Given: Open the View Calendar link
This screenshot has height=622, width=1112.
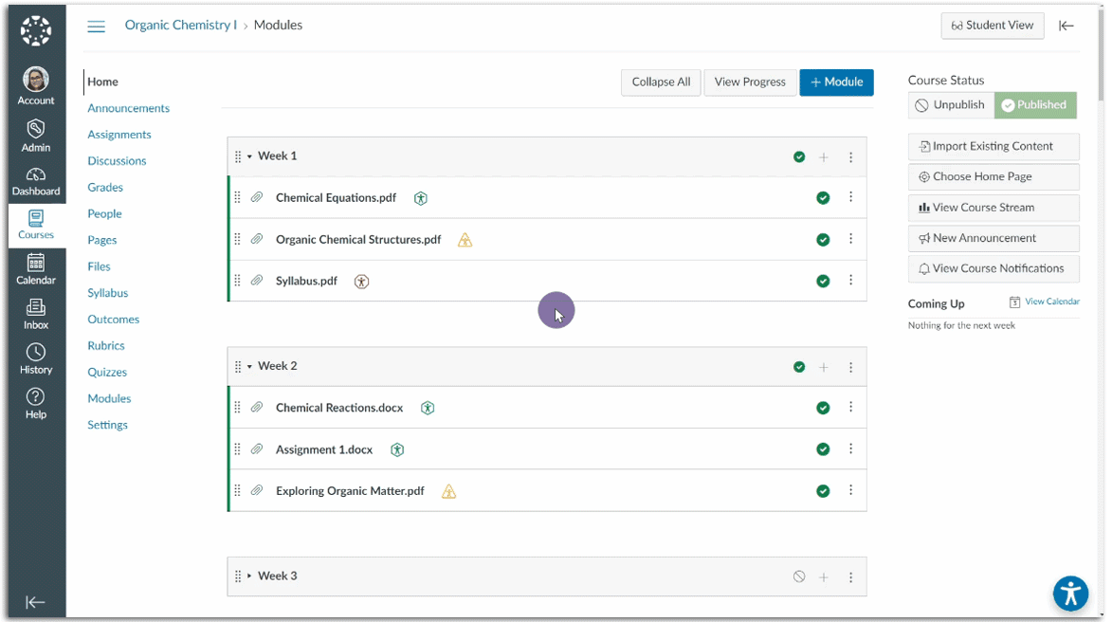Looking at the screenshot, I should (1051, 302).
